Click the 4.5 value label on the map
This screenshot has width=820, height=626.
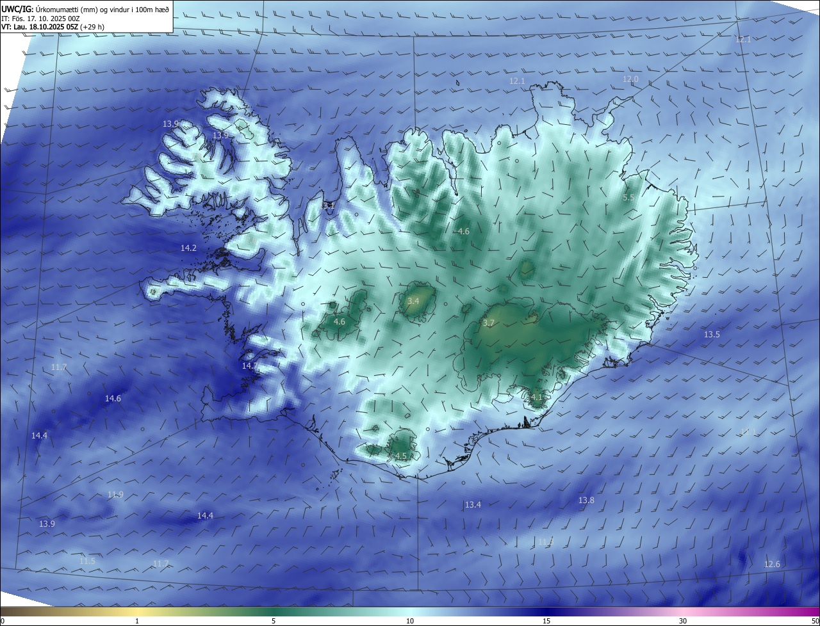click(x=401, y=456)
